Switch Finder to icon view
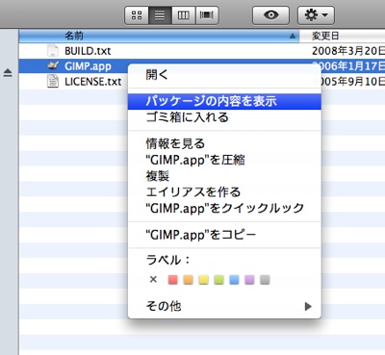 pos(137,15)
